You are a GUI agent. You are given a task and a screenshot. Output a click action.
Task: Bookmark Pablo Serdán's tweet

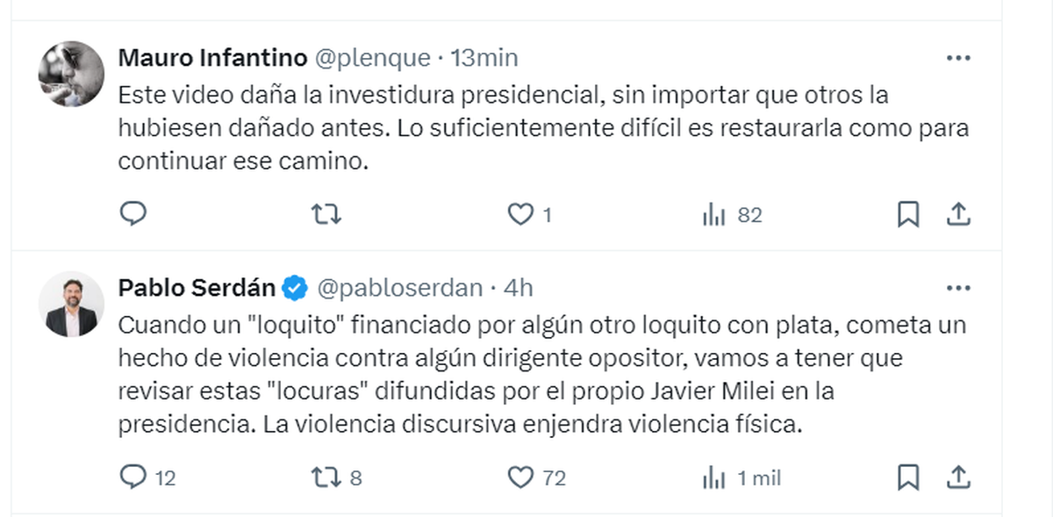pyautogui.click(x=908, y=478)
